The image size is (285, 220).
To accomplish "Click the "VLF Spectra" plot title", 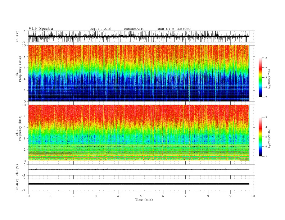I will pyautogui.click(x=41, y=28).
